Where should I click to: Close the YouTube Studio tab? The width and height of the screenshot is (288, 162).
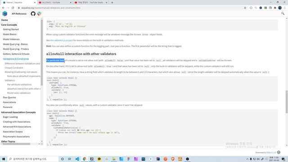click(x=106, y=3)
